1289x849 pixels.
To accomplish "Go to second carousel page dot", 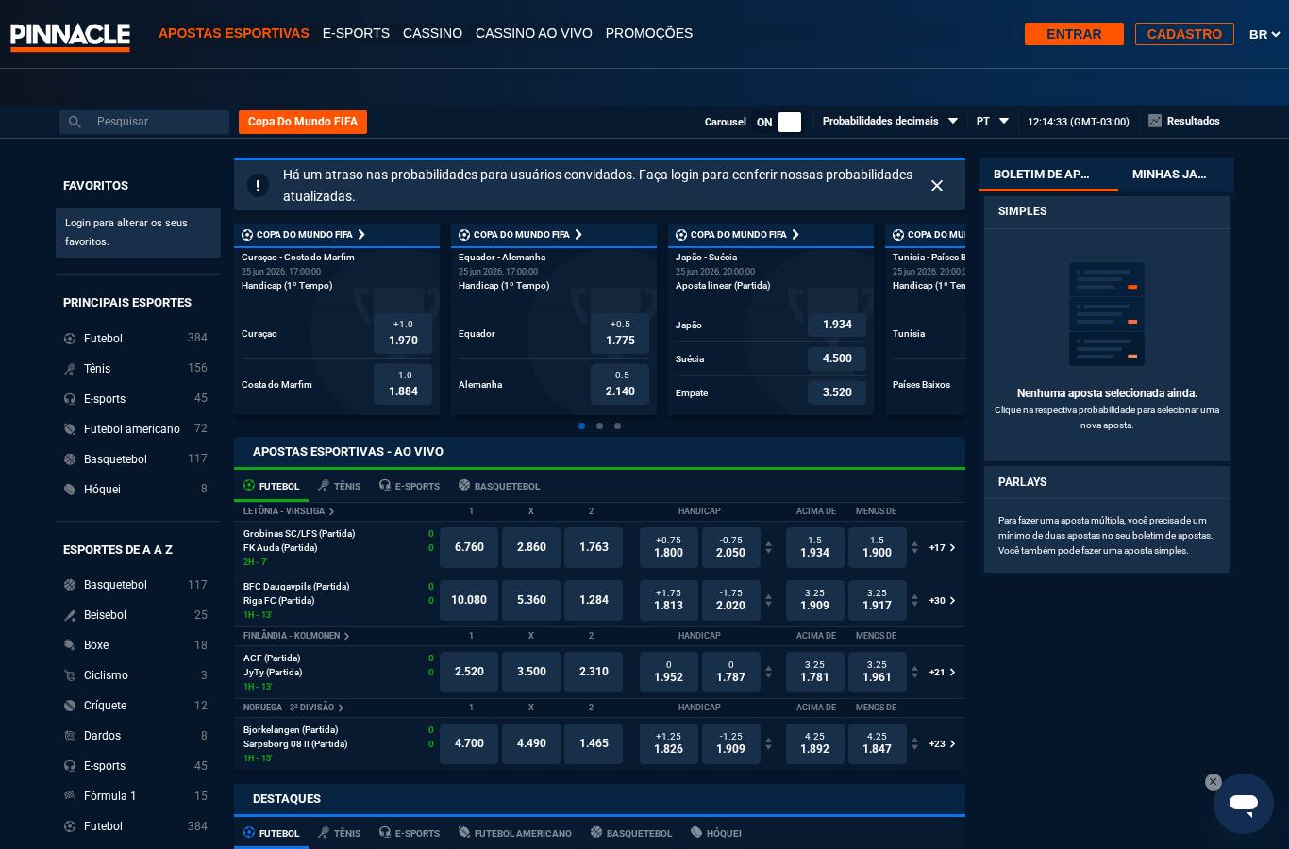I will coord(599,425).
